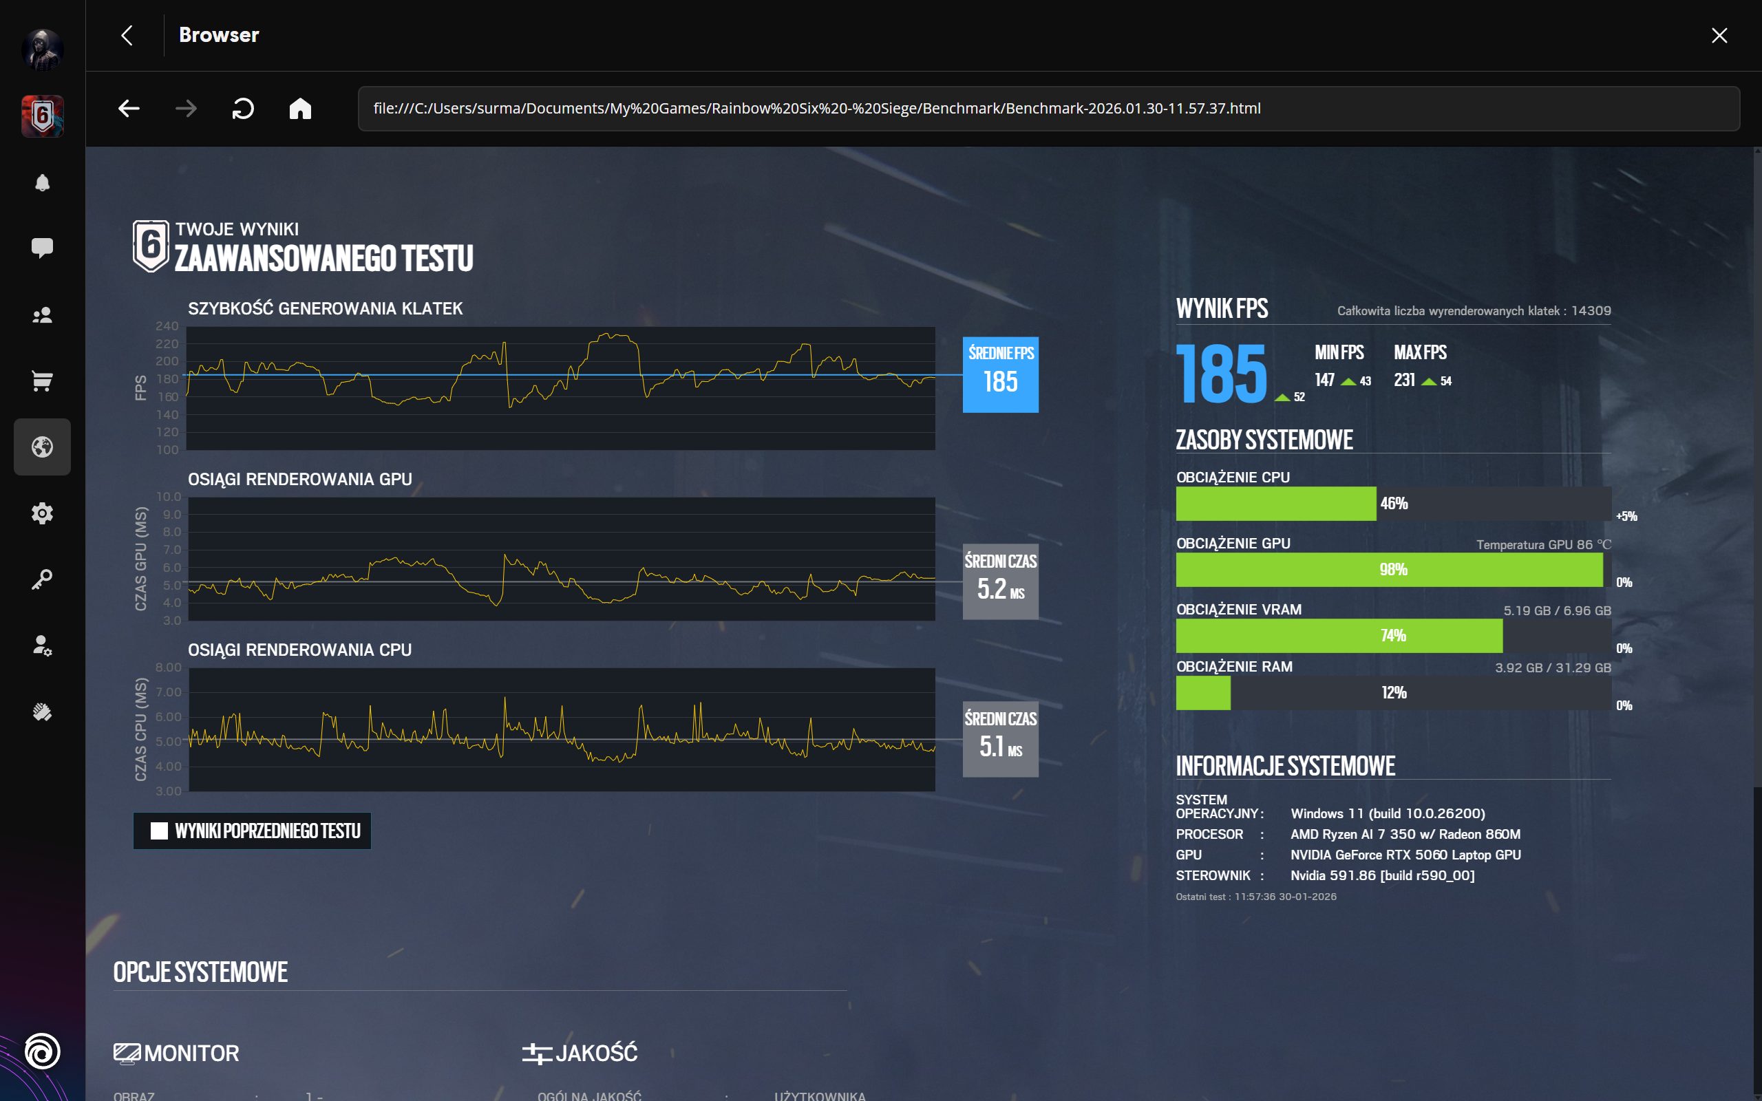Select the globe browser icon in sidebar

pos(42,447)
